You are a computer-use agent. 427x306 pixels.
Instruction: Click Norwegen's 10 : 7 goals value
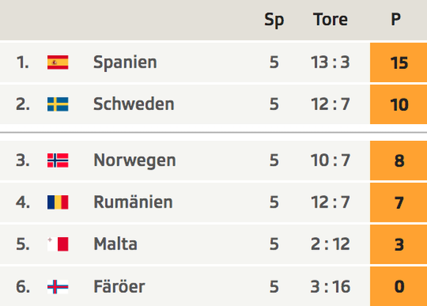[330, 160]
